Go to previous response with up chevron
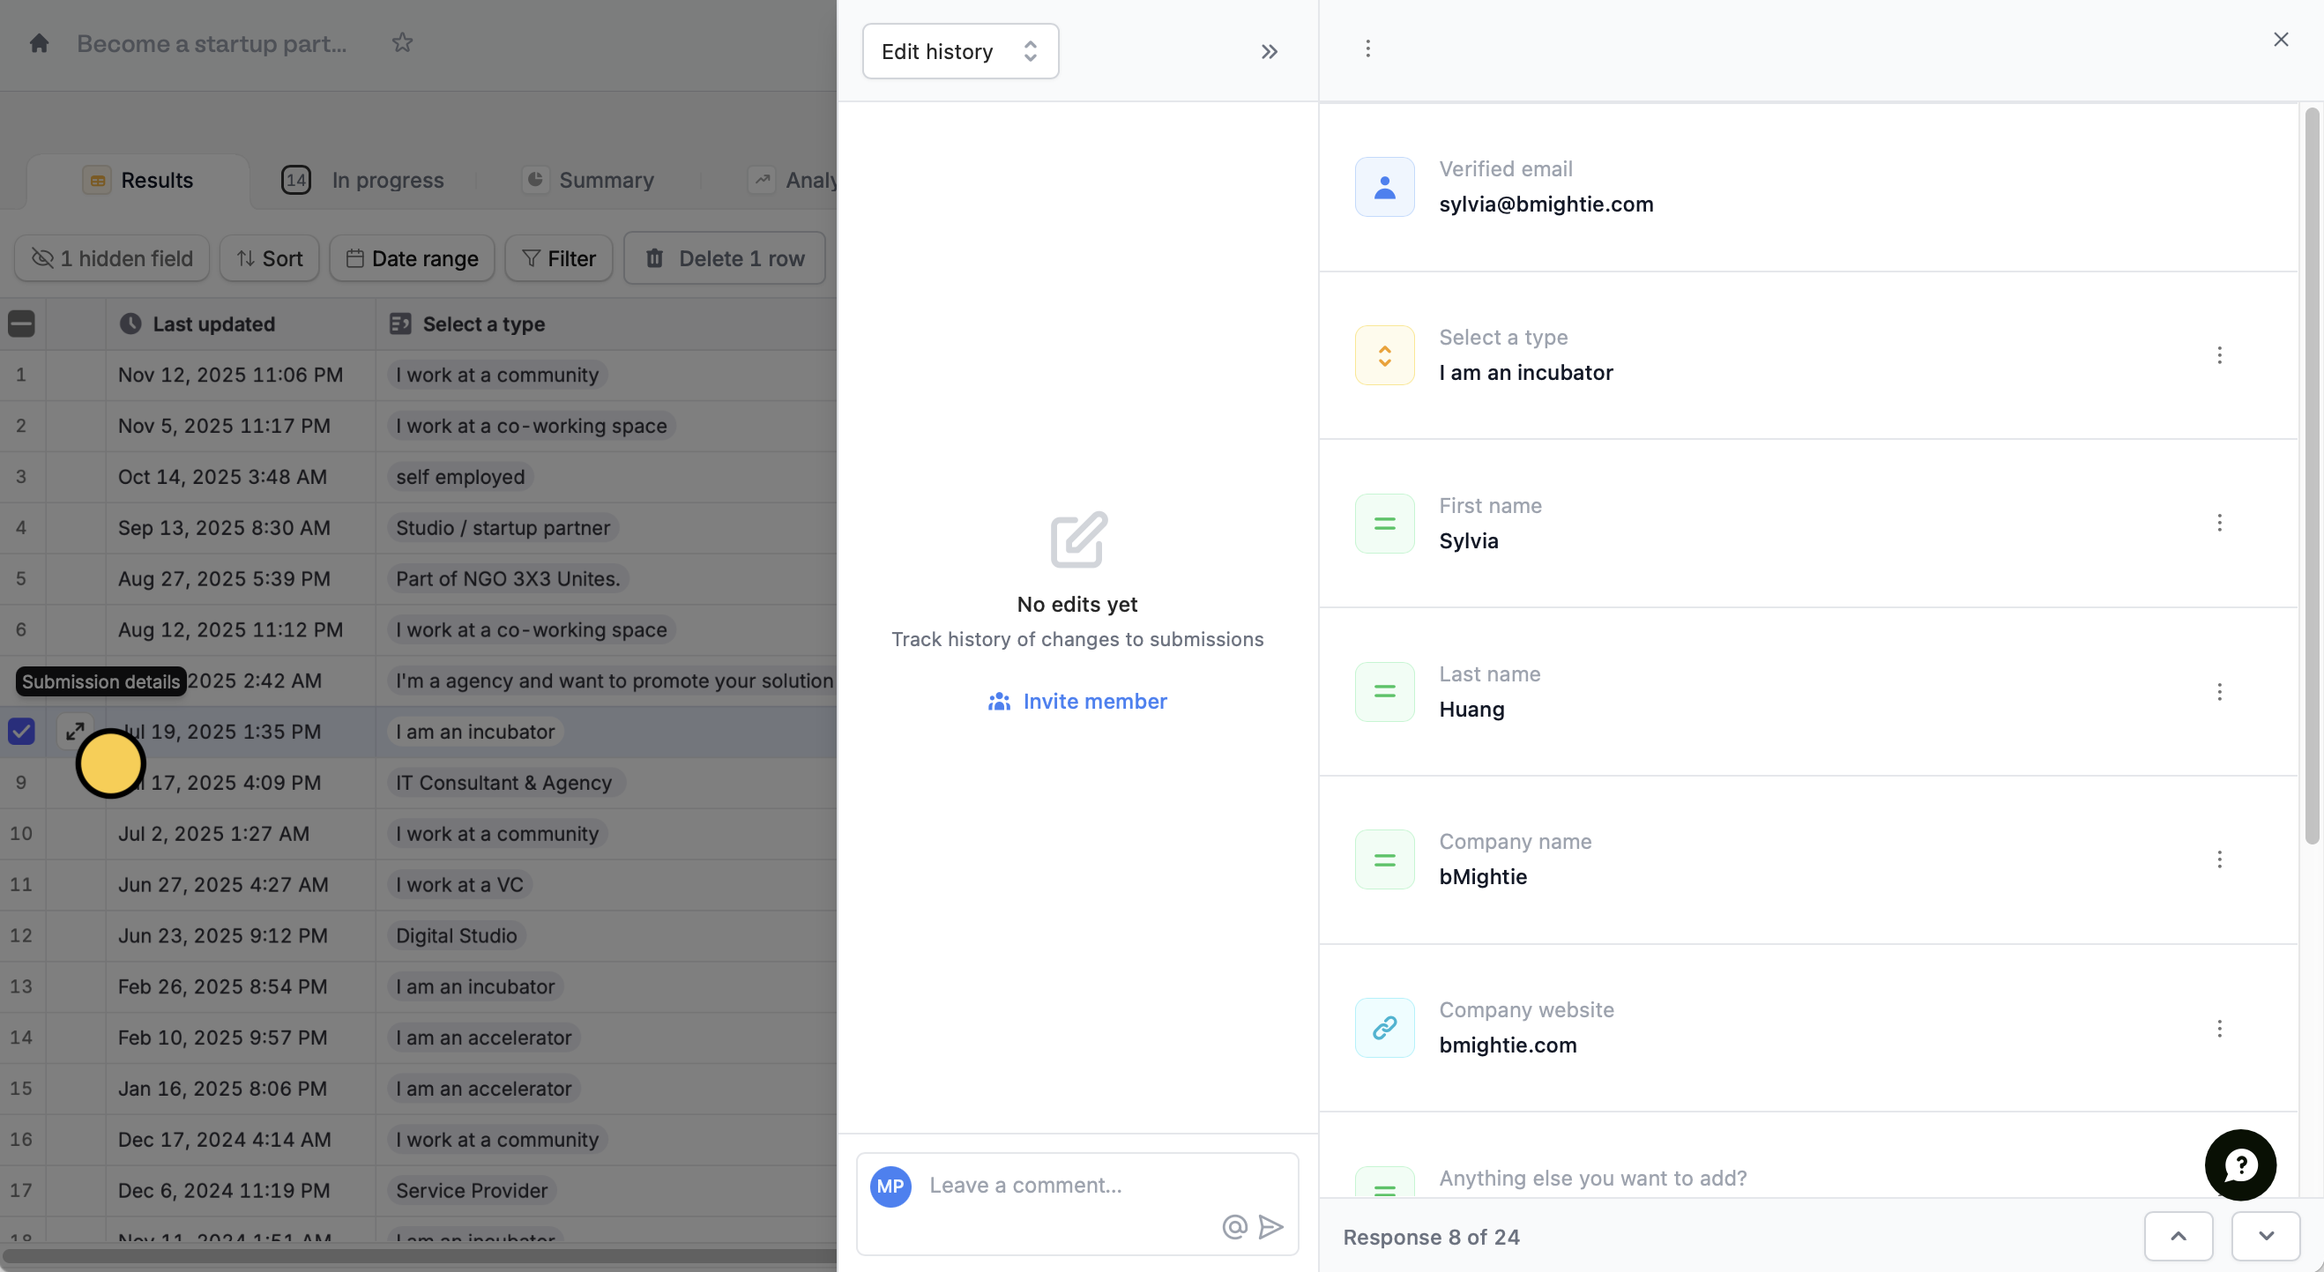 pos(2178,1236)
